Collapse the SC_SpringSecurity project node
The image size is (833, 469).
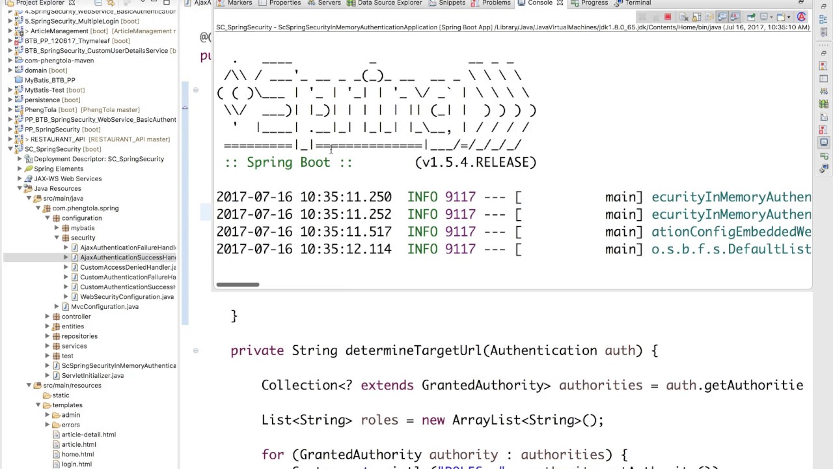(10, 149)
